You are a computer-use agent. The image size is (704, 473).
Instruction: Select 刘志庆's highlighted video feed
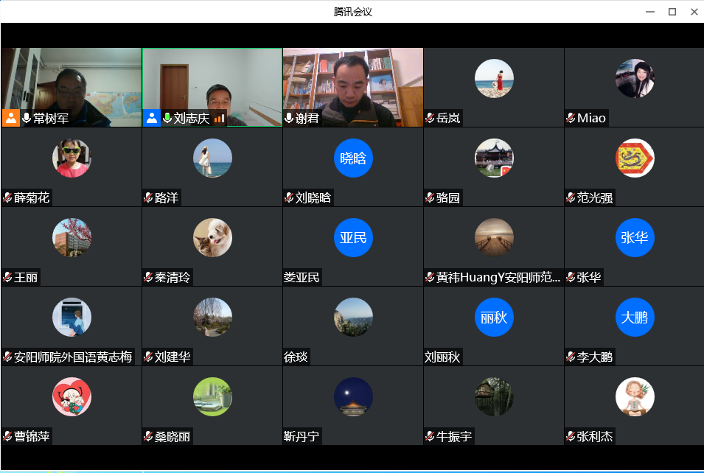212,87
